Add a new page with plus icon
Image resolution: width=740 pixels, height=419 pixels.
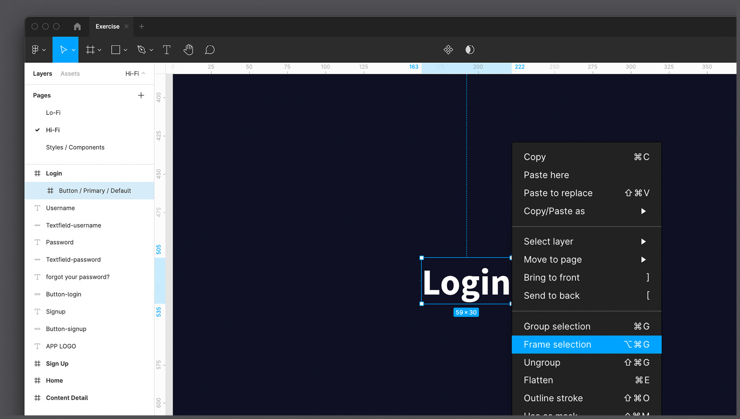click(x=141, y=95)
